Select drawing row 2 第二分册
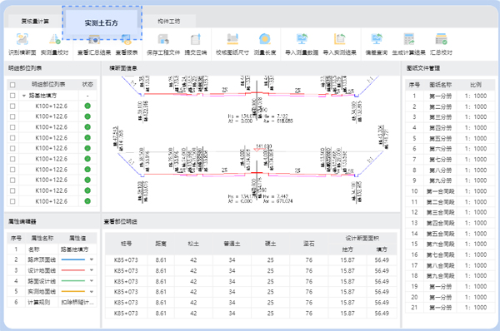 click(450, 106)
